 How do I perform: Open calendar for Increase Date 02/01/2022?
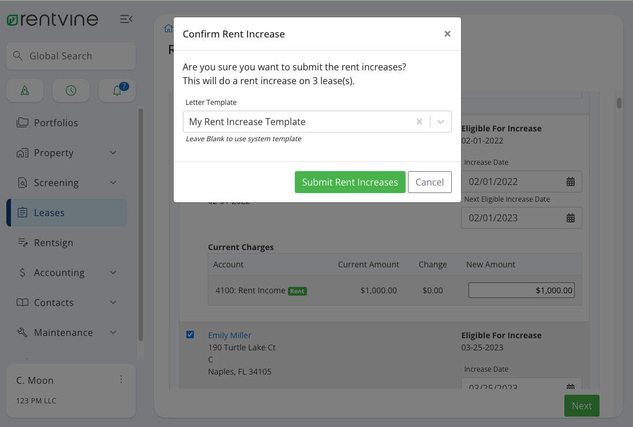click(x=570, y=182)
